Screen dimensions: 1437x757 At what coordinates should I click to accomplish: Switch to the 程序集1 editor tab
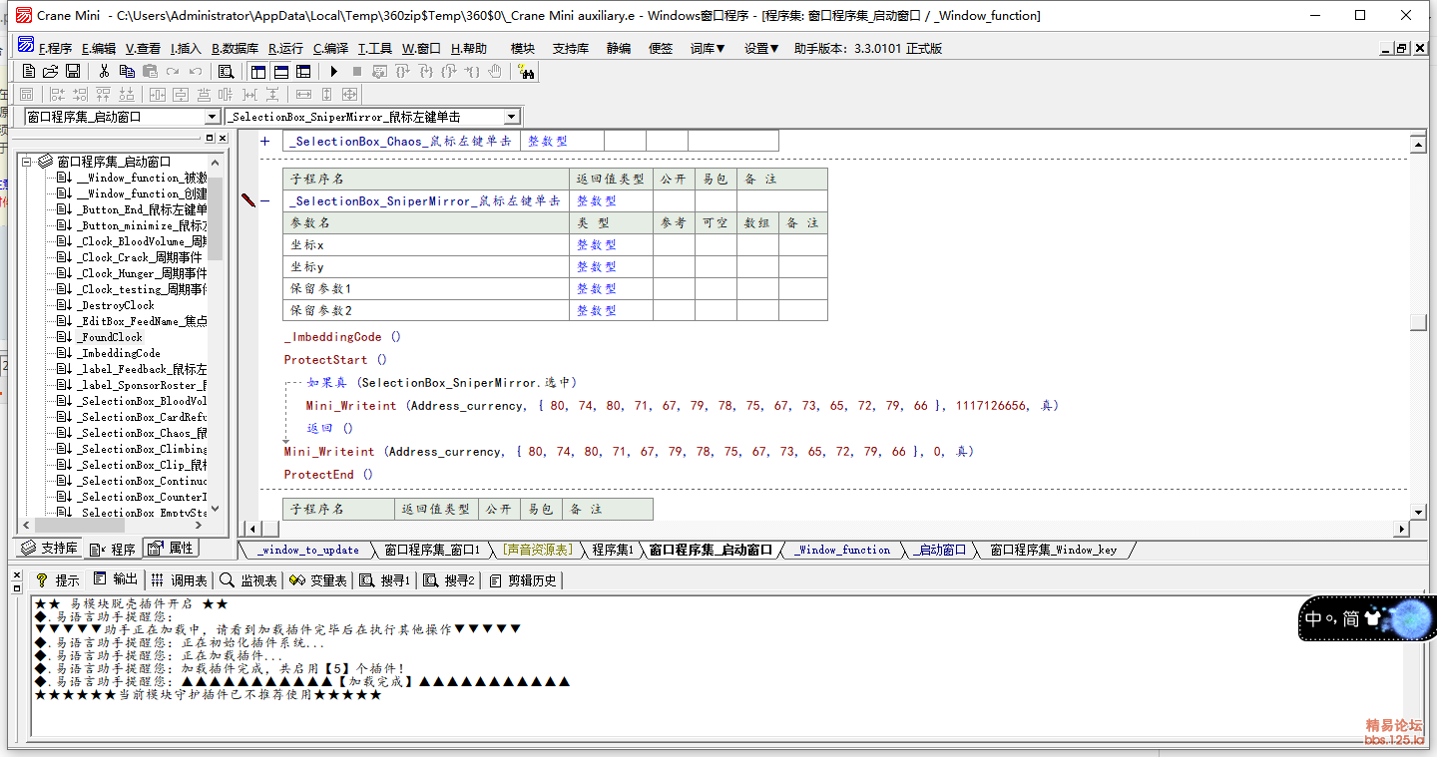[612, 550]
